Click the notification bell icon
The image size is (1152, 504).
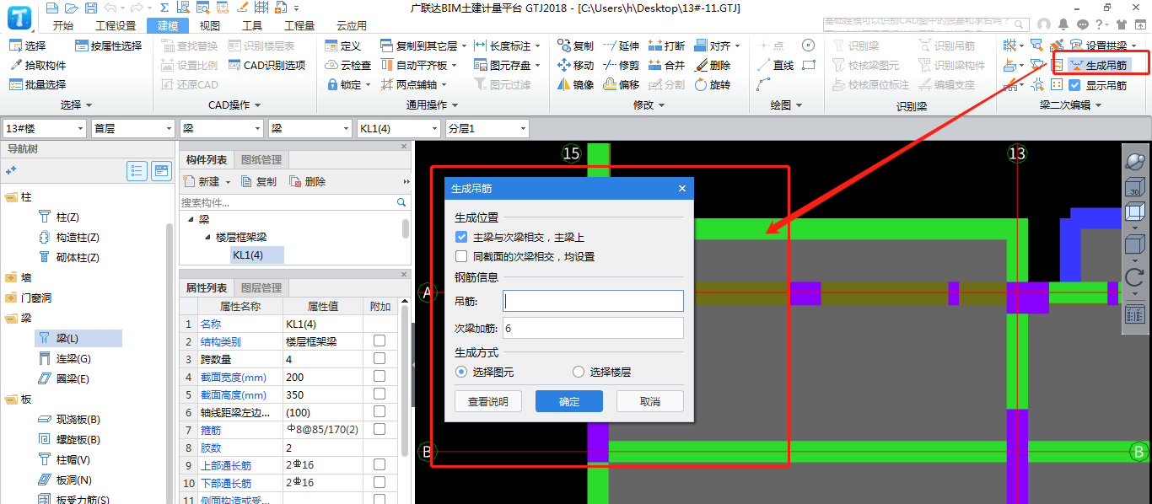1063,24
